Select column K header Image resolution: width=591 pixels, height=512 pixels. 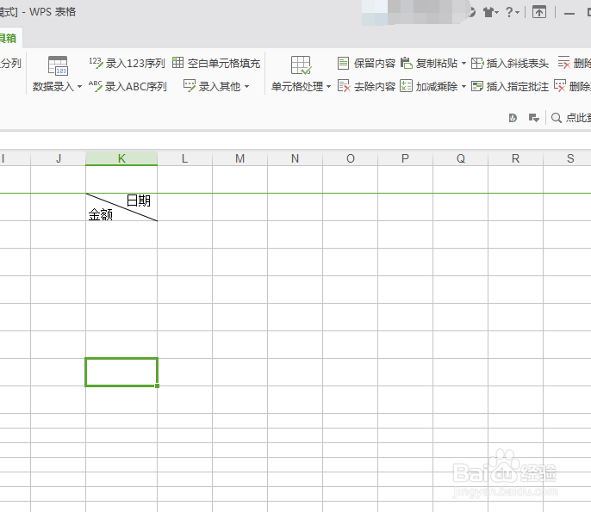pos(121,158)
